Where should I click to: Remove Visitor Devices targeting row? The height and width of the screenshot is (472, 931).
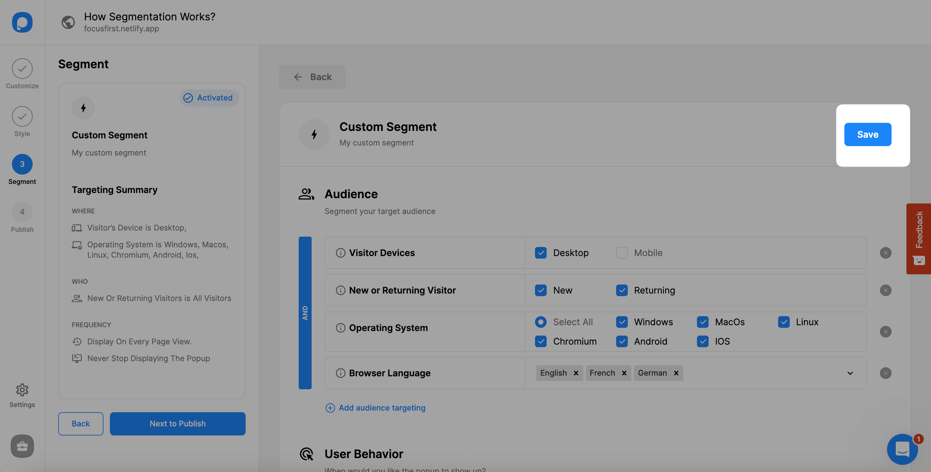[x=885, y=253]
